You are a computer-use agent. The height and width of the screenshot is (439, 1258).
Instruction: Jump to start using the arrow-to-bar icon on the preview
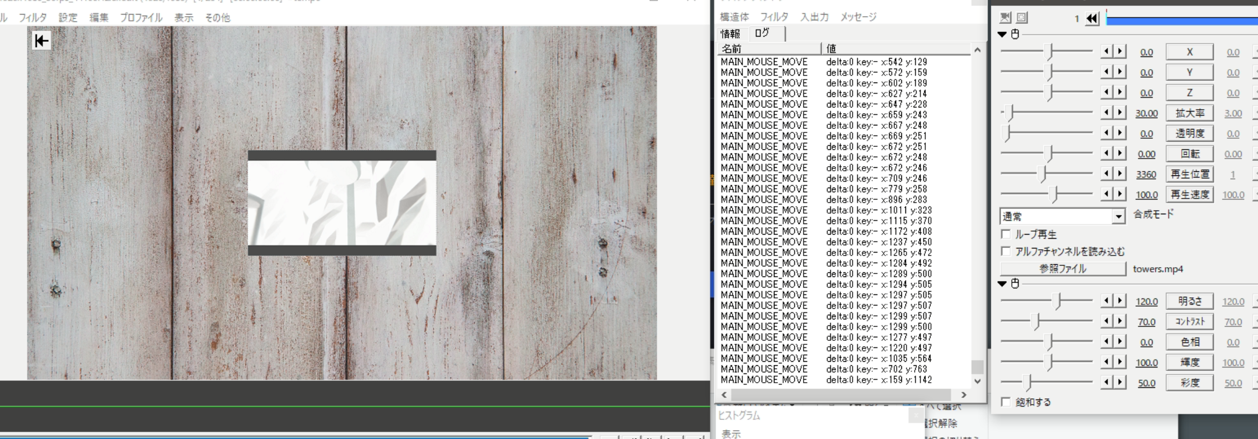point(41,41)
